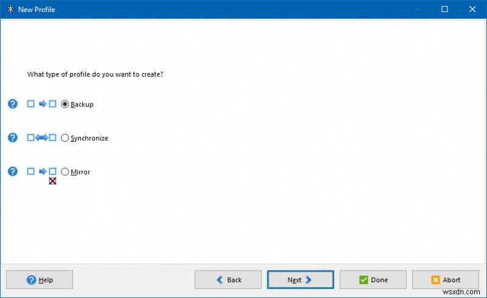Choose the Synchronize profile type
Image resolution: width=487 pixels, height=298 pixels.
pos(65,138)
